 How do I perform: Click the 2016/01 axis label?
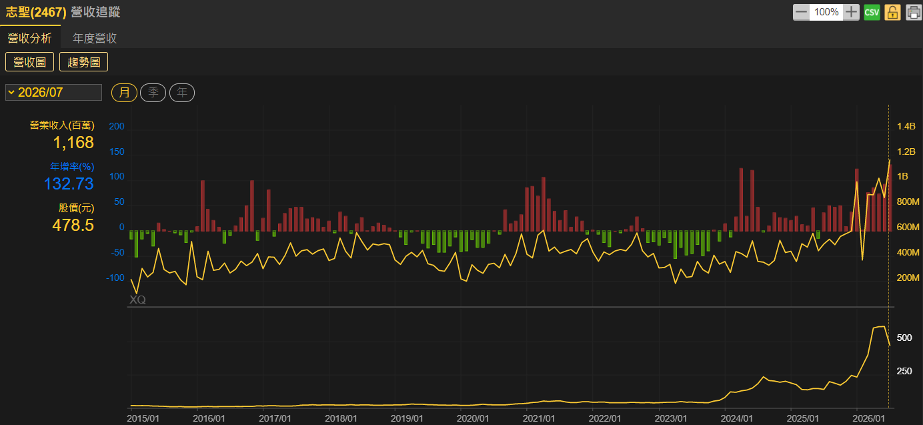210,418
